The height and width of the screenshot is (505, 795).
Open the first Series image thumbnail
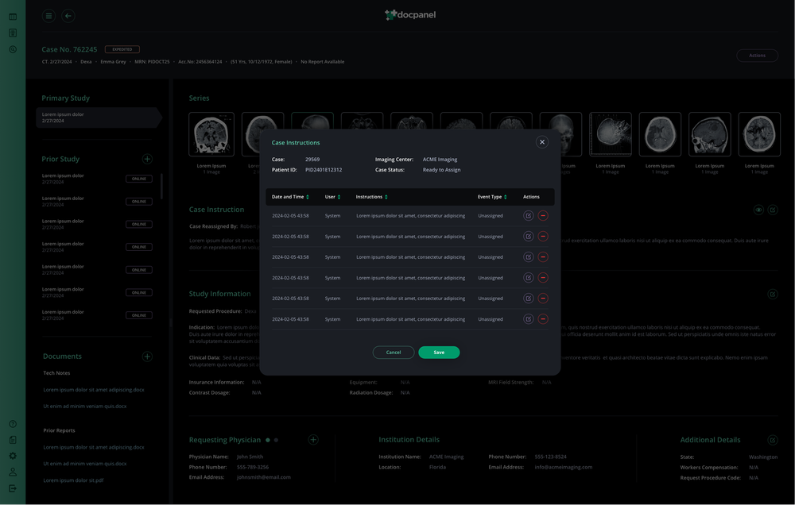[211, 133]
